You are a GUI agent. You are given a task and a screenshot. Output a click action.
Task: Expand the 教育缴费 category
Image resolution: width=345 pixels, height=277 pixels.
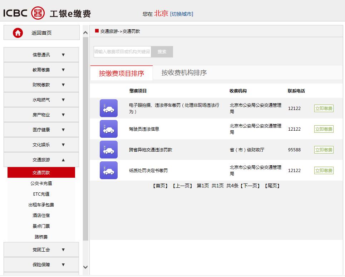[x=41, y=70]
